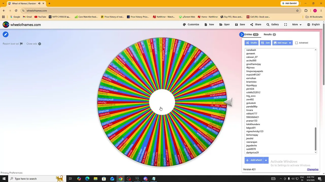Image resolution: width=325 pixels, height=182 pixels.
Task: Enter fullscreen mode icon
Action: point(286,25)
